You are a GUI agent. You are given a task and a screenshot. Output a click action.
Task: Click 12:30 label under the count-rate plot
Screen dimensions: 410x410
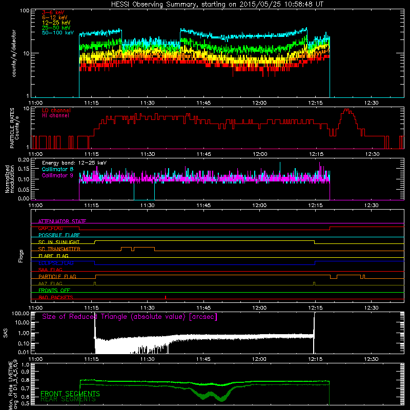371,103
